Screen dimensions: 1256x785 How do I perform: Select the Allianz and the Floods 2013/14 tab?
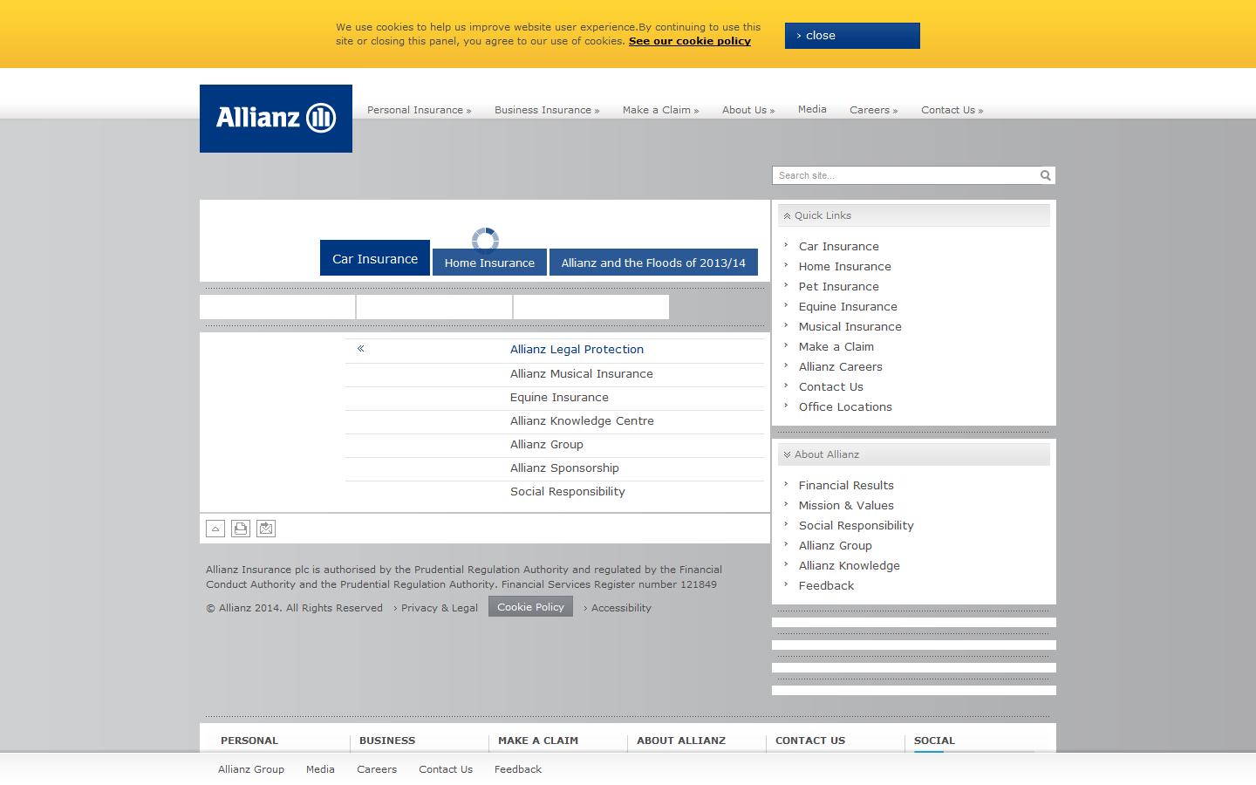(x=653, y=262)
